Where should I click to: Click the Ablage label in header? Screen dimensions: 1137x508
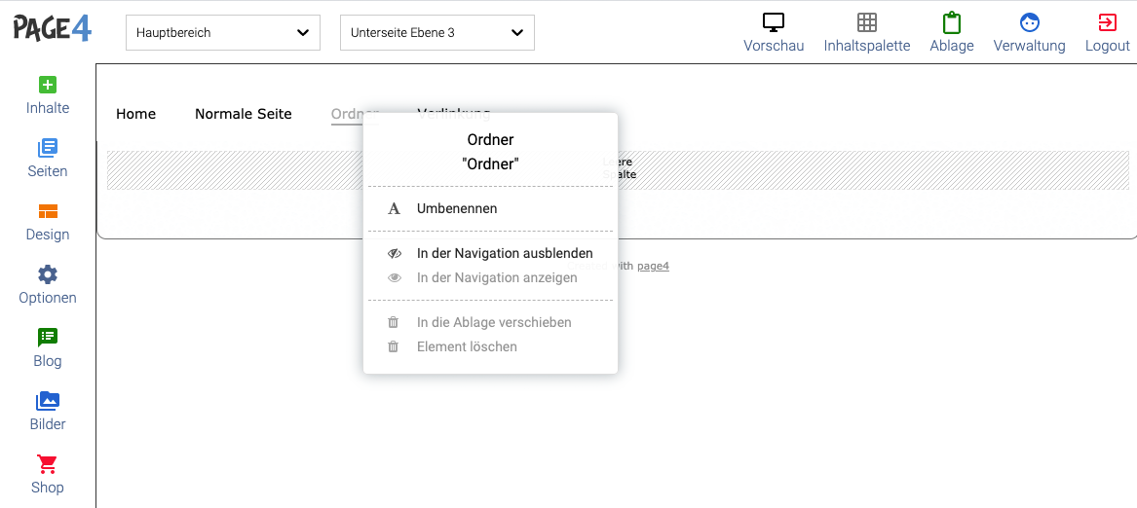click(951, 46)
